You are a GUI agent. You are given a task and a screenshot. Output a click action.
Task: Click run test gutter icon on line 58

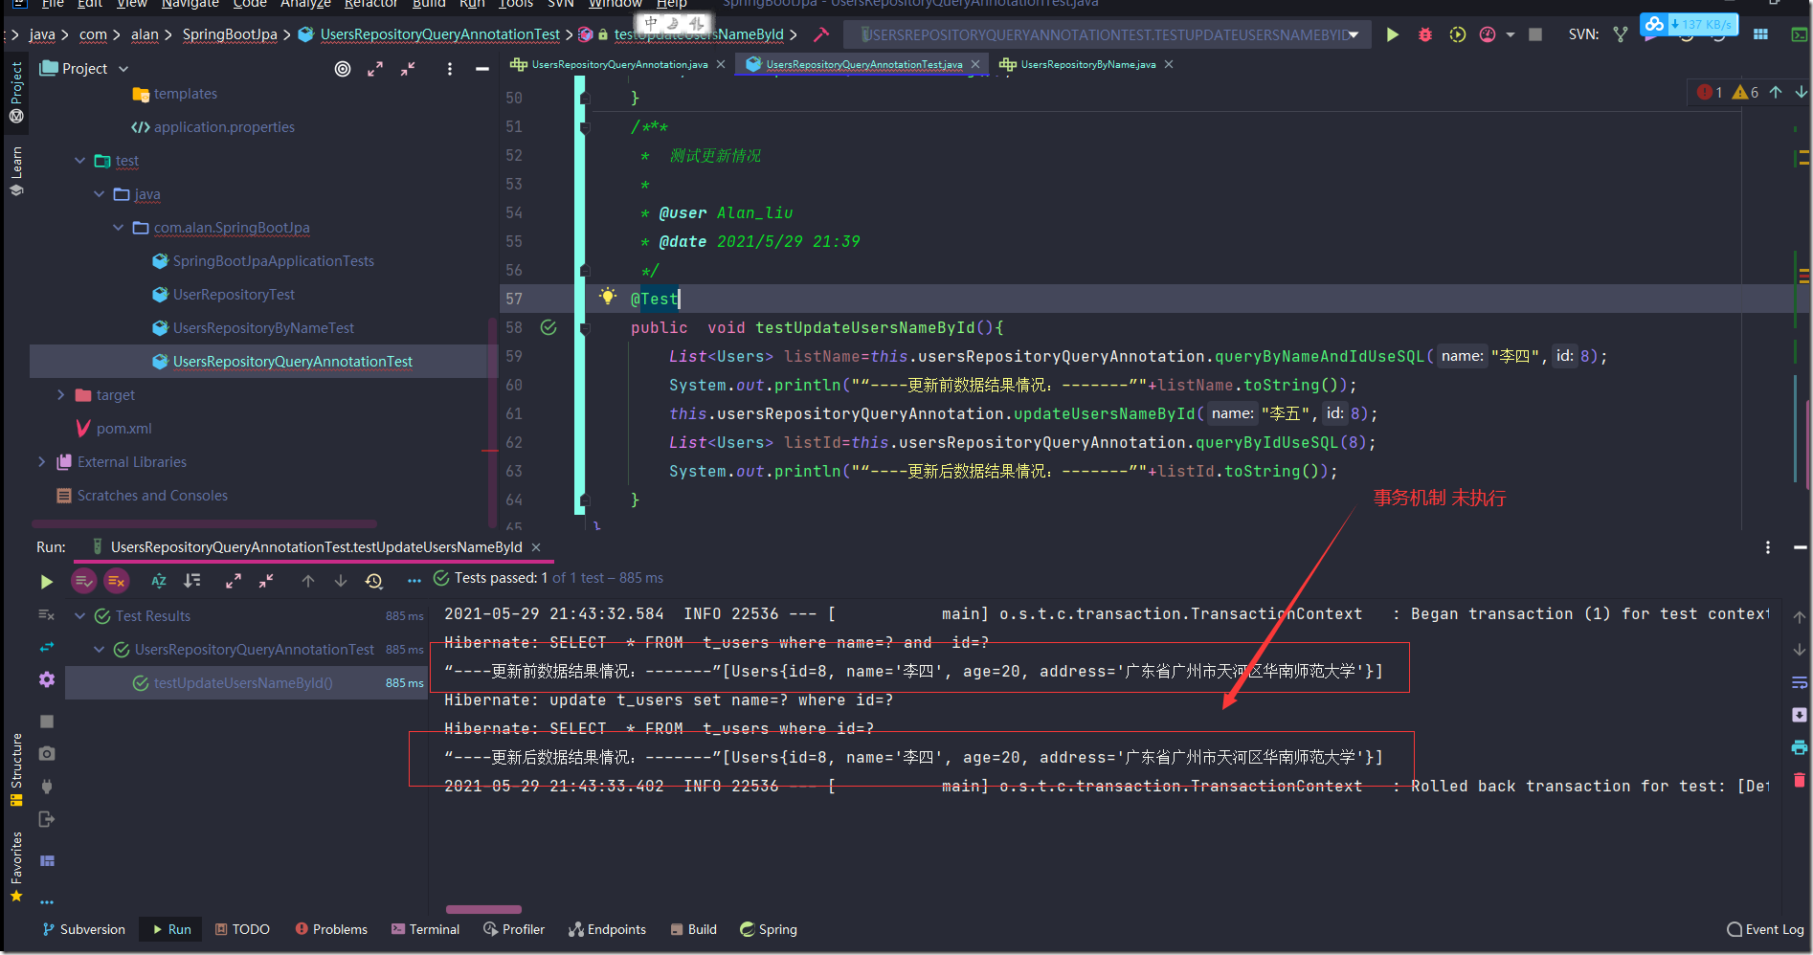click(548, 327)
